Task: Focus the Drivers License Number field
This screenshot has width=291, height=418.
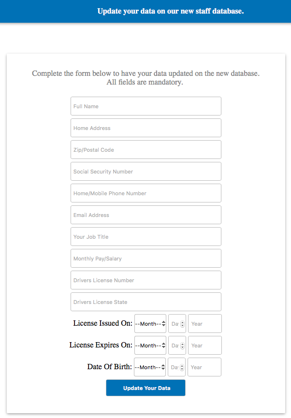Action: (x=145, y=280)
